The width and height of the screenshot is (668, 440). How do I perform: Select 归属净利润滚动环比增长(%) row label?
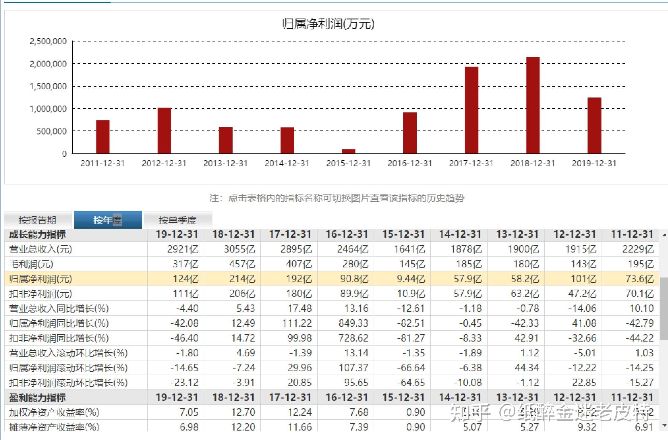(x=68, y=368)
